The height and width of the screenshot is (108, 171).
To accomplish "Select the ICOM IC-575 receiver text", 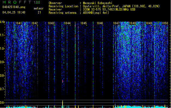I will (x=109, y=9).
